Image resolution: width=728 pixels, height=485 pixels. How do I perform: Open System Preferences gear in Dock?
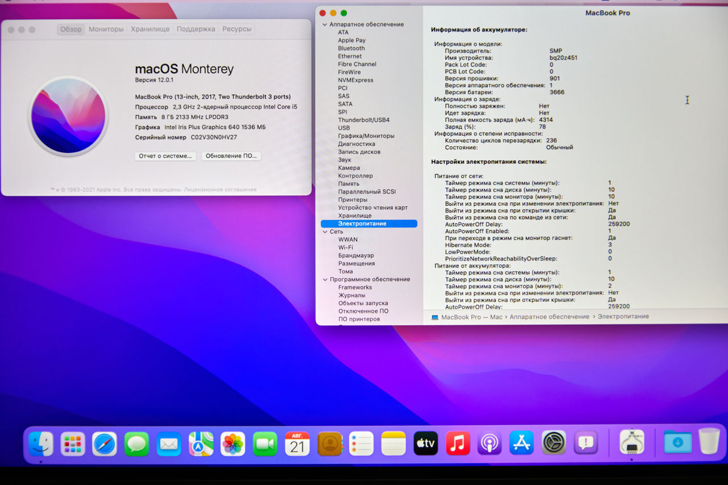(554, 443)
